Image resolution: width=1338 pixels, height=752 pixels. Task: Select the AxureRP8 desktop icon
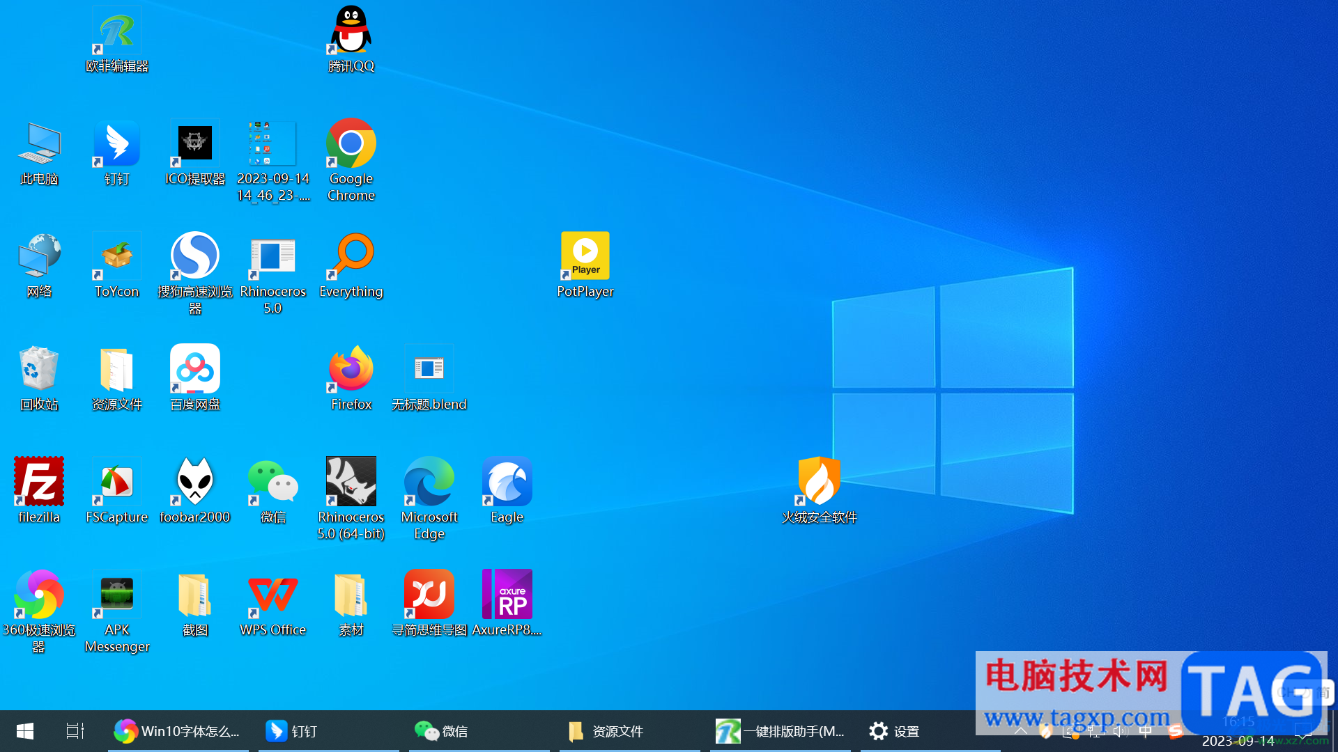pos(507,595)
